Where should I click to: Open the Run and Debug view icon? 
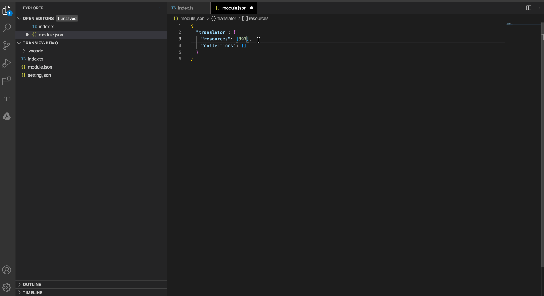point(7,63)
